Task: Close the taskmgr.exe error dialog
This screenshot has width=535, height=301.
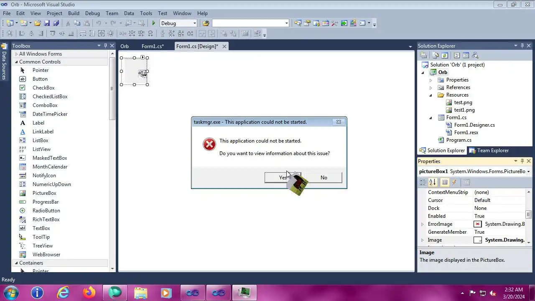Action: point(339,122)
